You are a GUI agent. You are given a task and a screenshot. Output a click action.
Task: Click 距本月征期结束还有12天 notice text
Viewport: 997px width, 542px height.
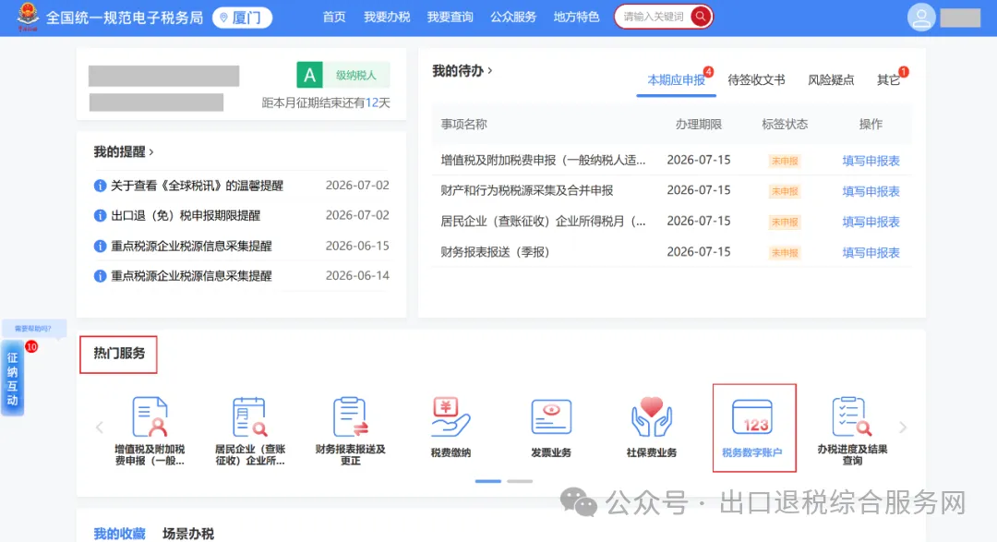pyautogui.click(x=326, y=103)
